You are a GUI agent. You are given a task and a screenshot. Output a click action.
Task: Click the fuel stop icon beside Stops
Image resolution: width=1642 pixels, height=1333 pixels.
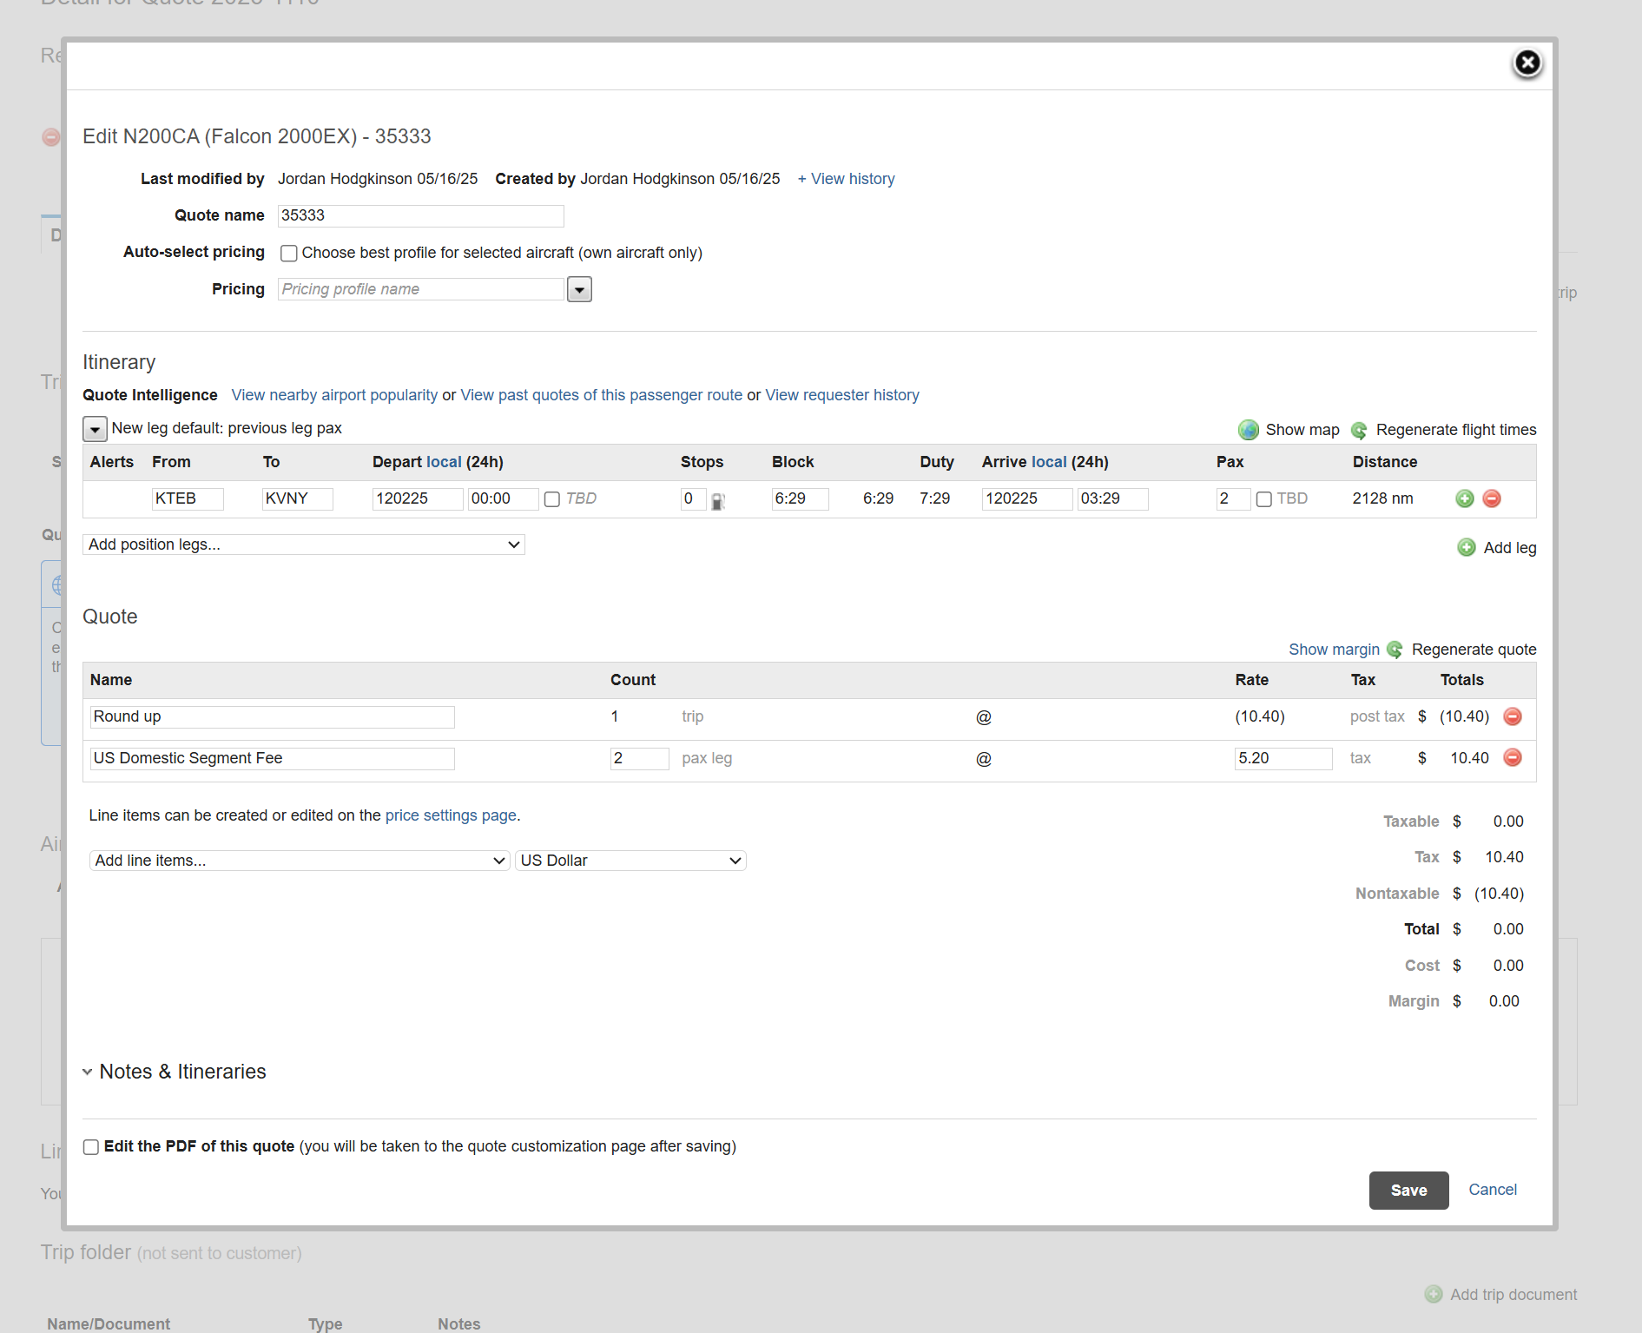(x=718, y=501)
